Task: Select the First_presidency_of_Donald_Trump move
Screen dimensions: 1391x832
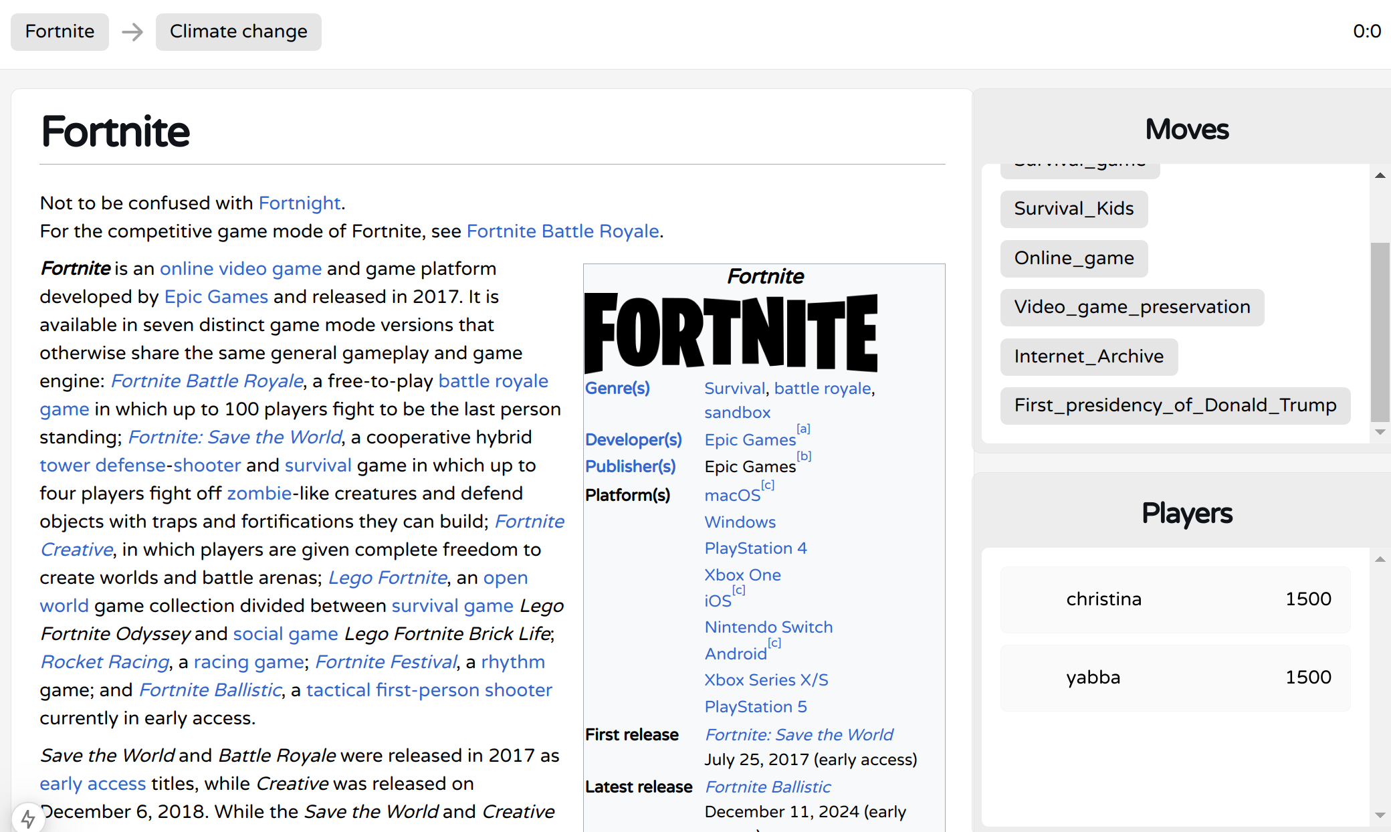Action: click(1175, 405)
